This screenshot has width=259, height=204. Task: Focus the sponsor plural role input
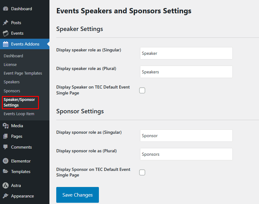coord(186,154)
